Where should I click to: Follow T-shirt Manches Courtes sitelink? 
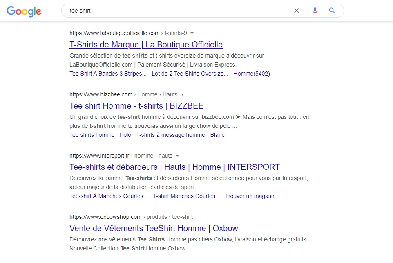point(186,196)
